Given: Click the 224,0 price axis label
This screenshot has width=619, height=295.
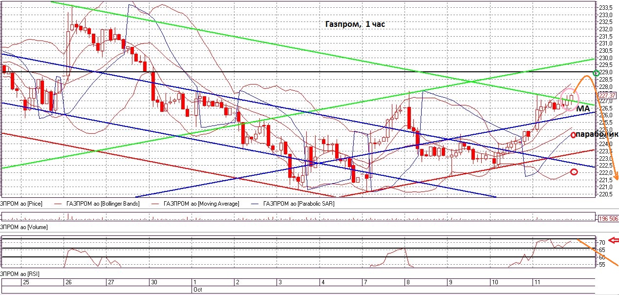Looking at the screenshot, I should (607, 144).
